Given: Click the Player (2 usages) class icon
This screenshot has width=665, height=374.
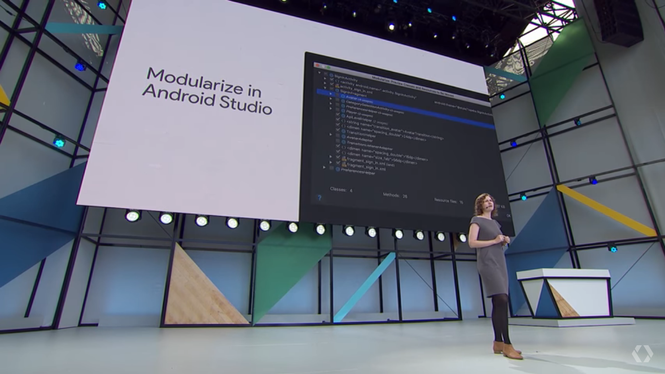Looking at the screenshot, I should [343, 112].
